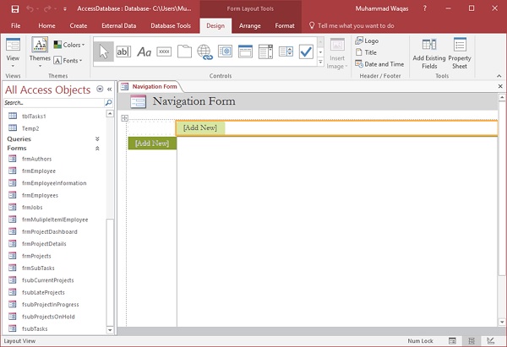Collapse the Forms group in the navigation pane

click(97, 149)
